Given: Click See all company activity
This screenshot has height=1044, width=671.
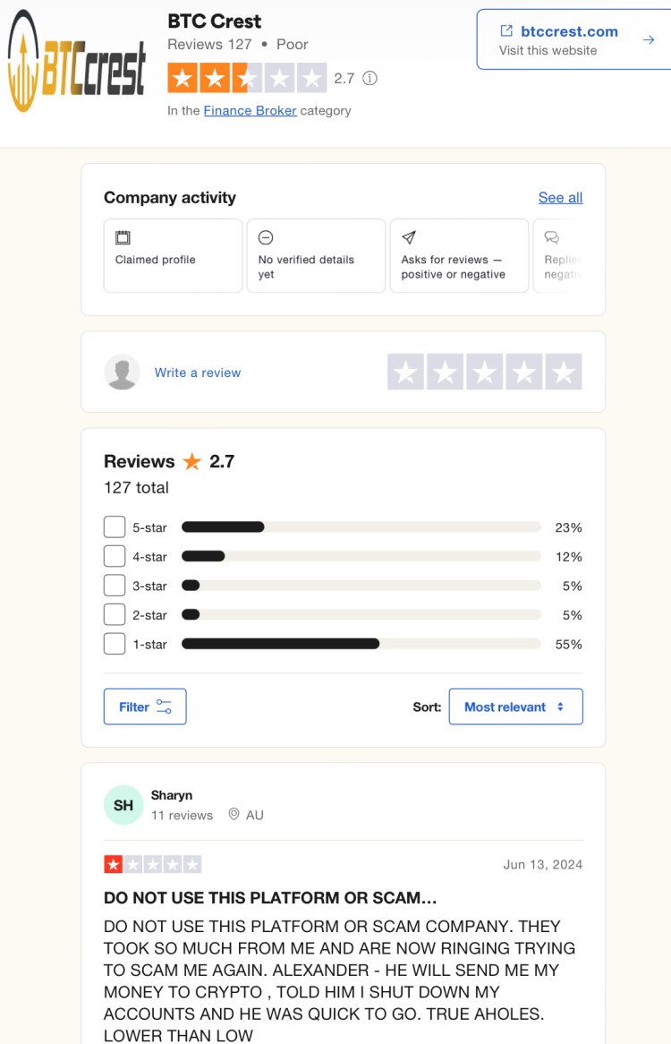Looking at the screenshot, I should (561, 198).
